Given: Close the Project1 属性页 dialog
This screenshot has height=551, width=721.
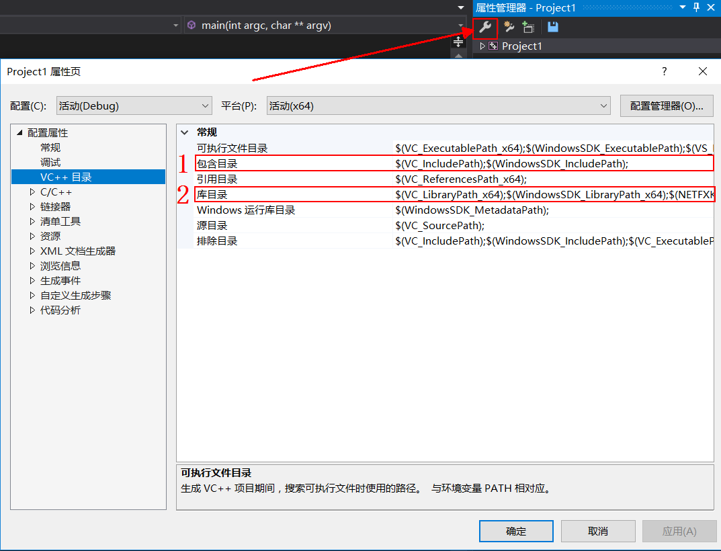Looking at the screenshot, I should (x=703, y=71).
